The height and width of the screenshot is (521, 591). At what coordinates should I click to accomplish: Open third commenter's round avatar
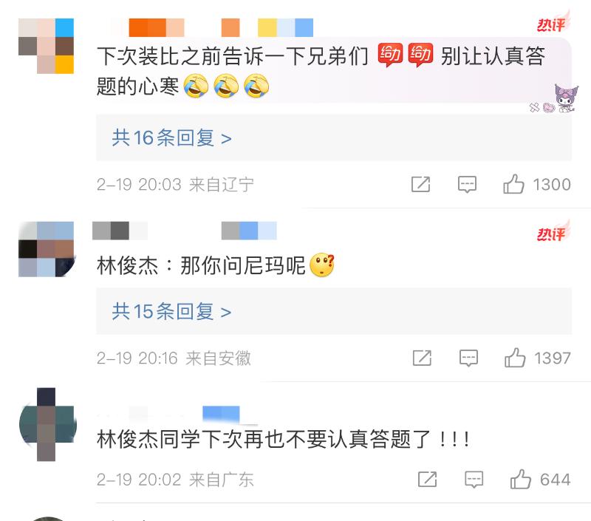click(x=47, y=424)
